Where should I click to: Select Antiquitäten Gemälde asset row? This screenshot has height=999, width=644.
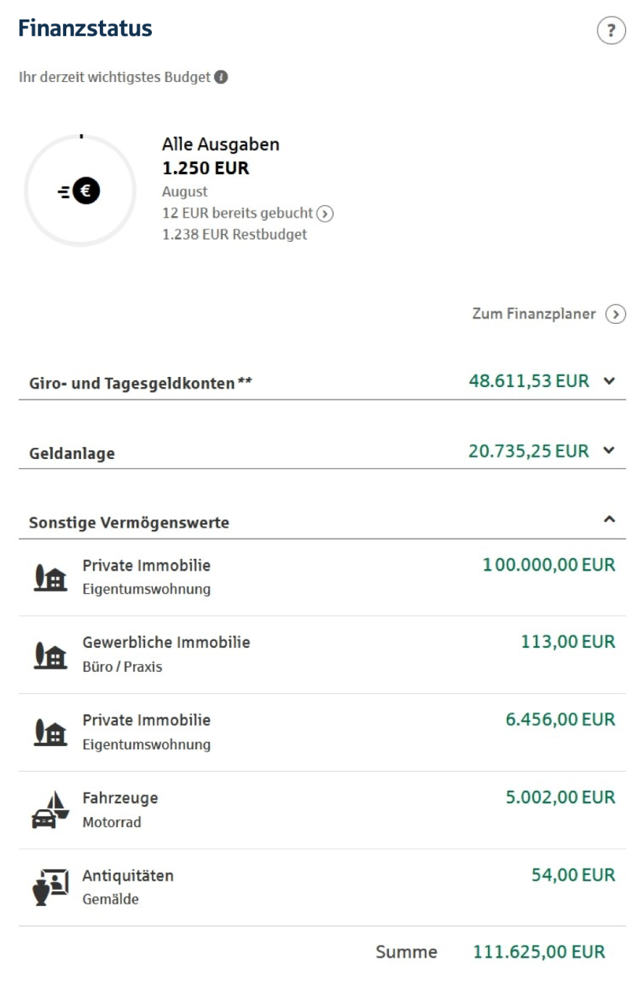322,887
